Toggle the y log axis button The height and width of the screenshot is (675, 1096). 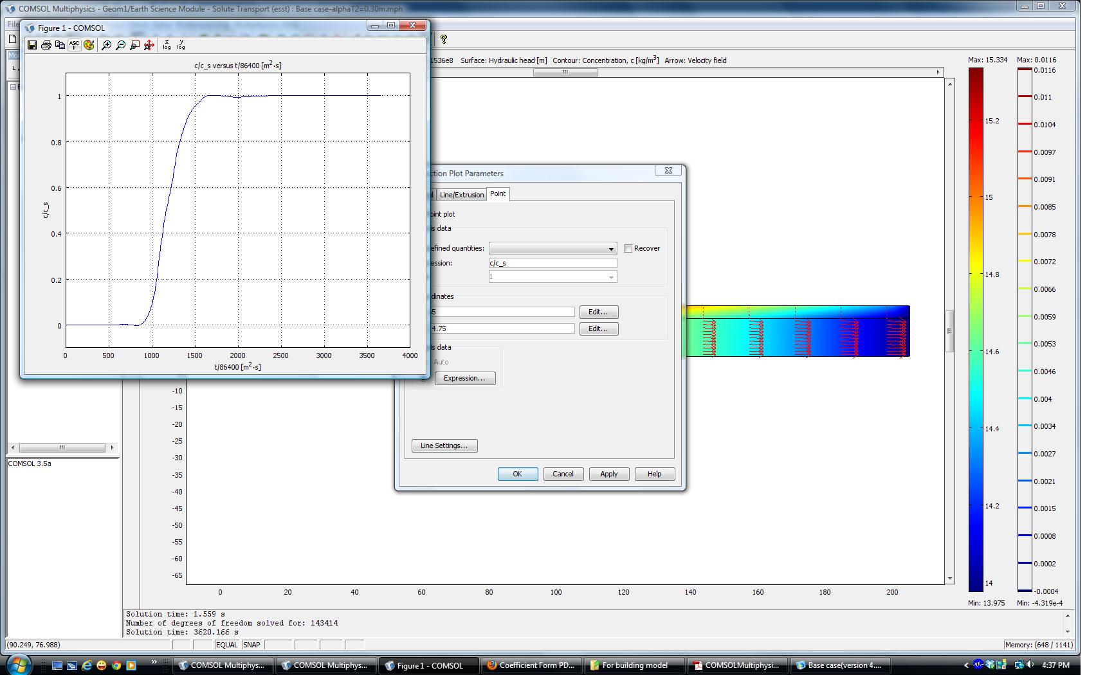tap(181, 45)
